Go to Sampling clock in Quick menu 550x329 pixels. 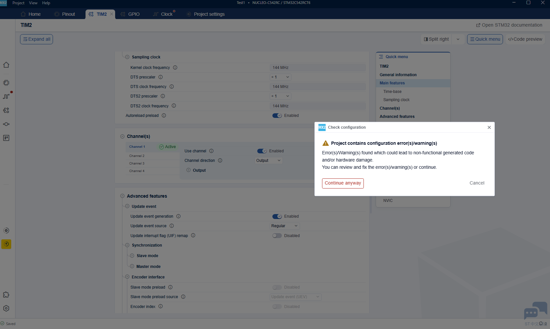pyautogui.click(x=396, y=100)
